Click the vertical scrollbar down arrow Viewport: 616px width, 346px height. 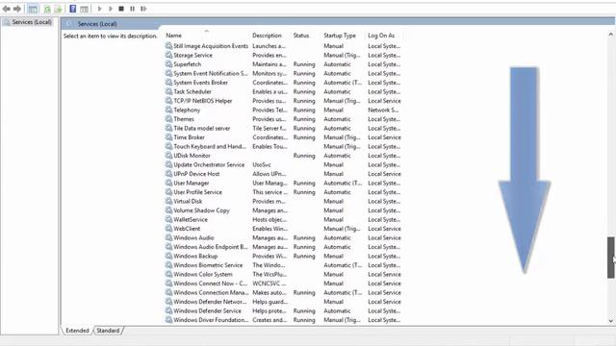pos(611,320)
